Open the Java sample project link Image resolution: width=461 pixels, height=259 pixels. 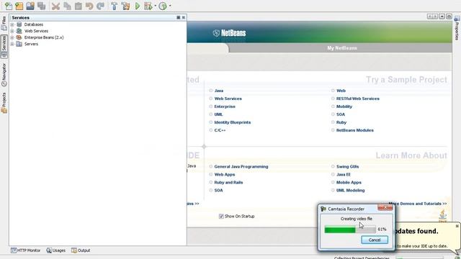(x=219, y=91)
